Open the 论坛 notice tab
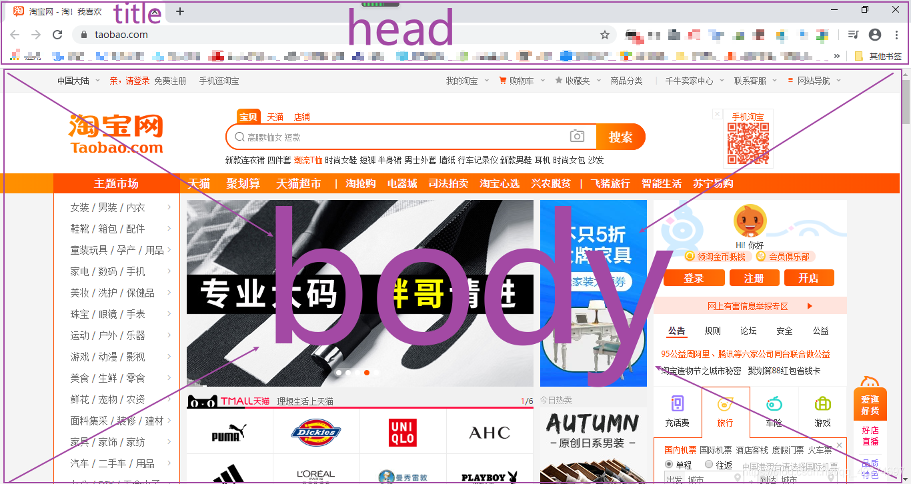This screenshot has height=484, width=911. tap(748, 331)
